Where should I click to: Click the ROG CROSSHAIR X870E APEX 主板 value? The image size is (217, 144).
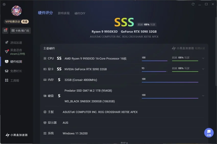click(100, 112)
